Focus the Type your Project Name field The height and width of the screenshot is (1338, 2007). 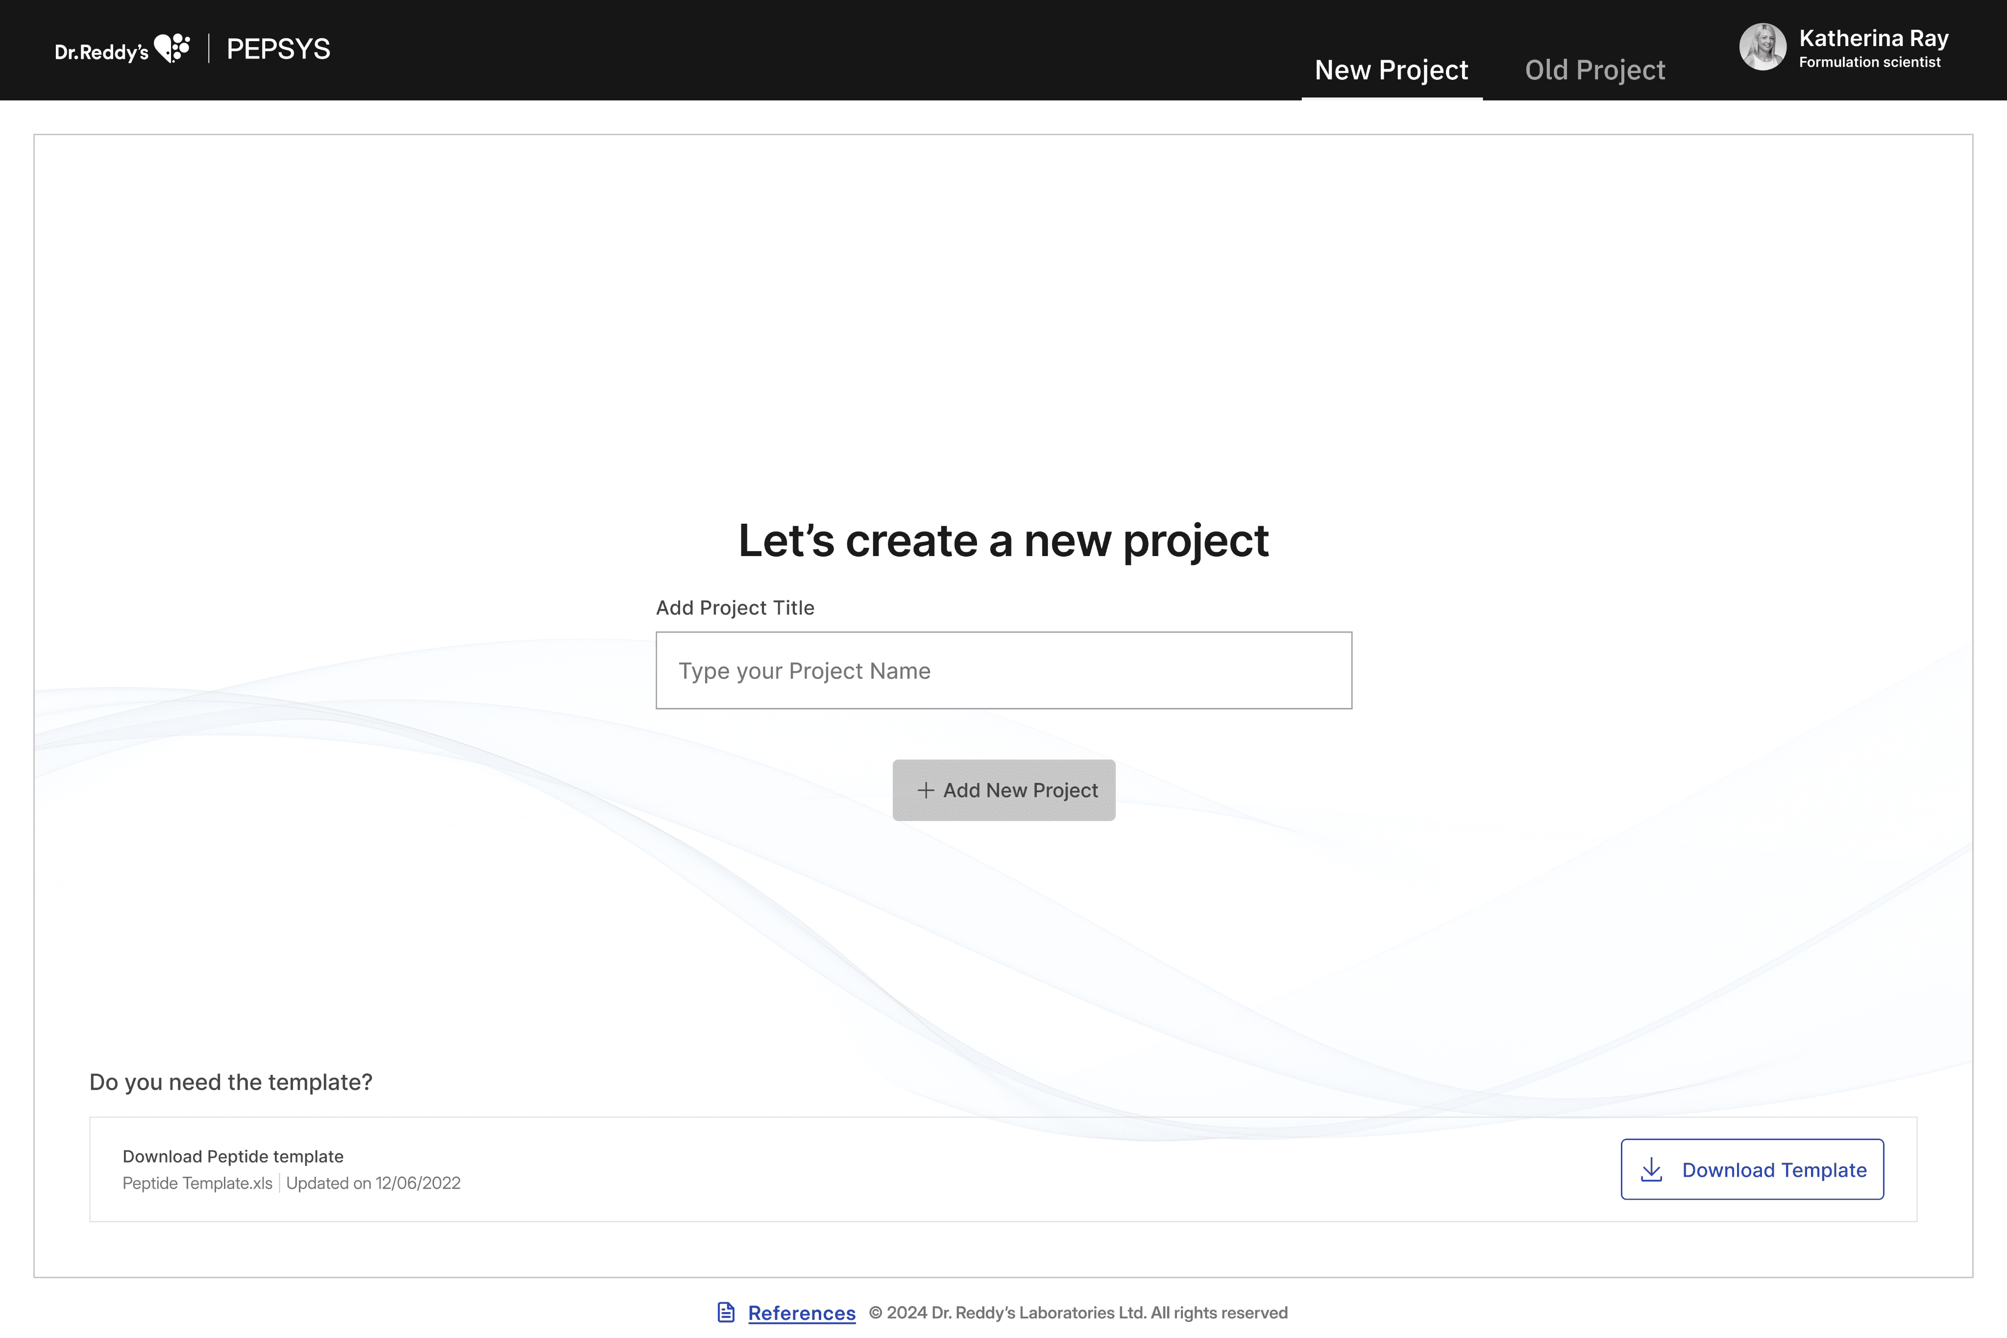point(1003,671)
